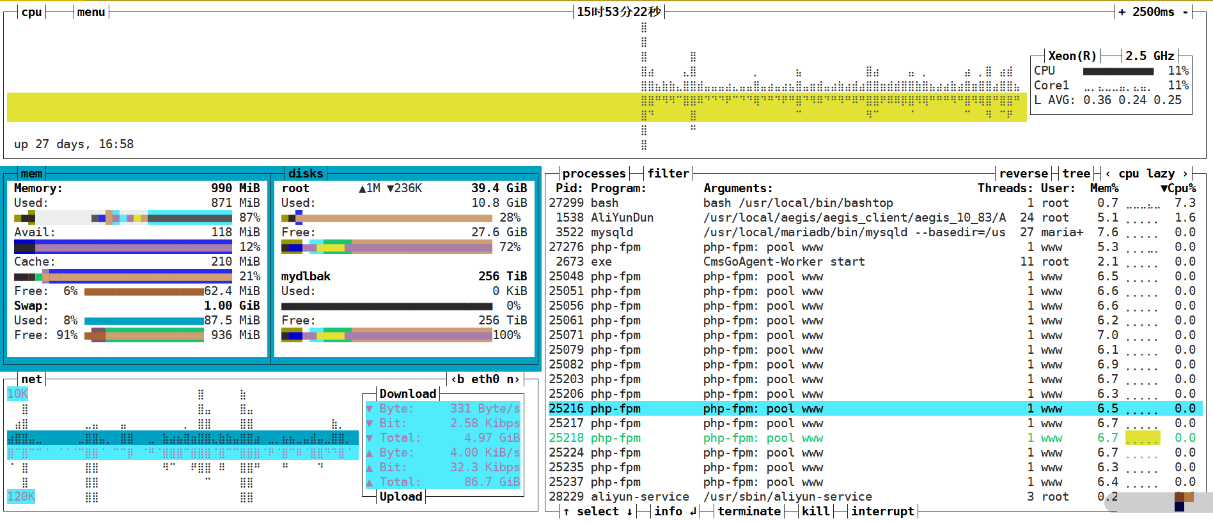
Task: Click the processes box title
Action: click(594, 174)
